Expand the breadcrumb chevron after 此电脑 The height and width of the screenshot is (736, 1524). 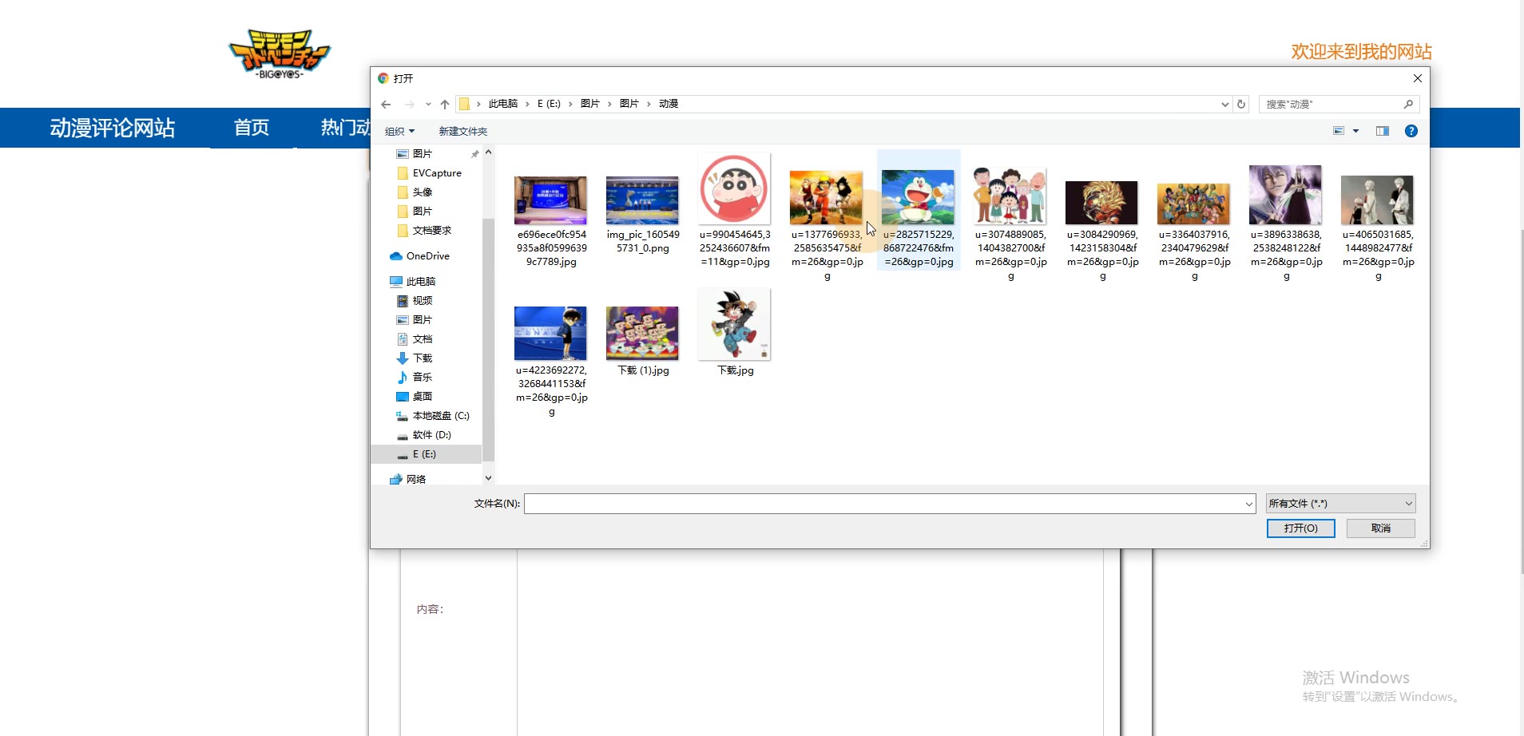527,104
